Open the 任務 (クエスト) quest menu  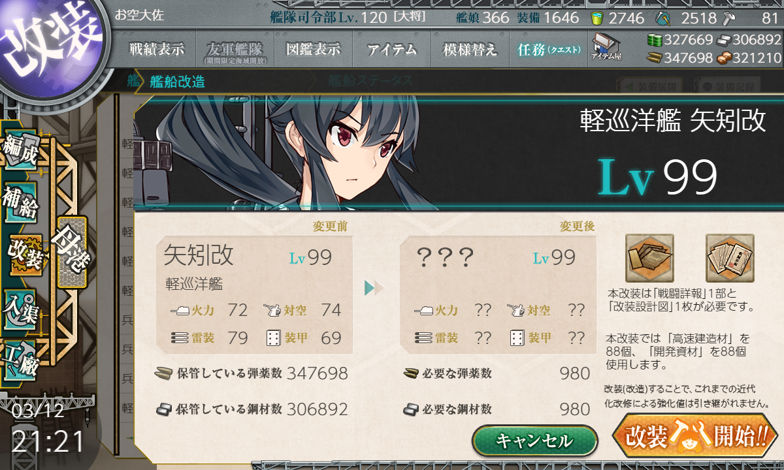[x=548, y=50]
